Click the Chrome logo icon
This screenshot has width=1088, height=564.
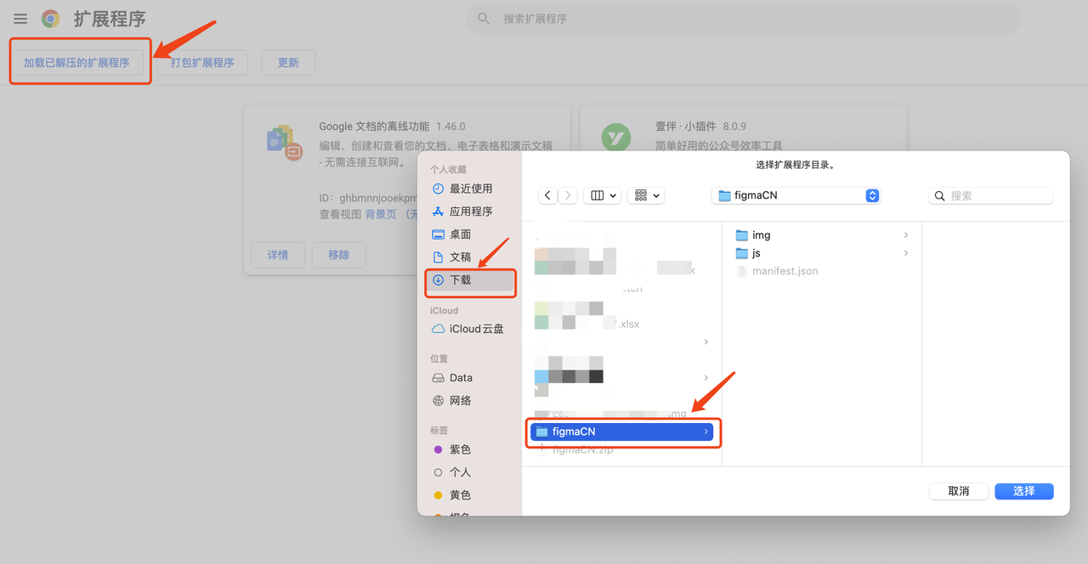point(51,19)
